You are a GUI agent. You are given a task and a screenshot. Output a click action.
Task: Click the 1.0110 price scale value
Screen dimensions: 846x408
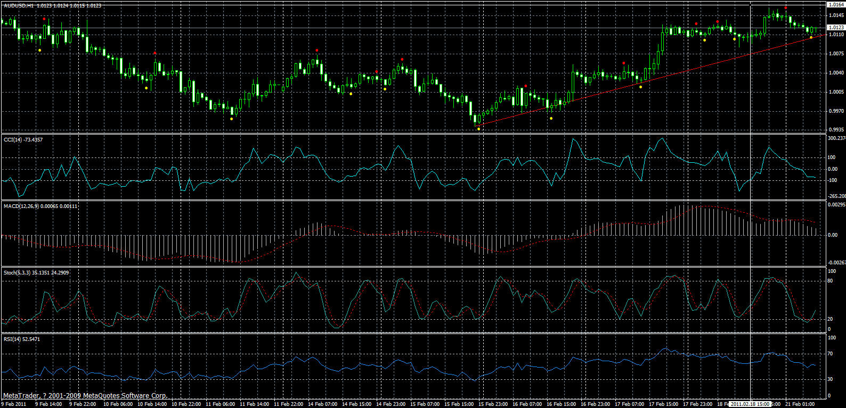pyautogui.click(x=835, y=35)
